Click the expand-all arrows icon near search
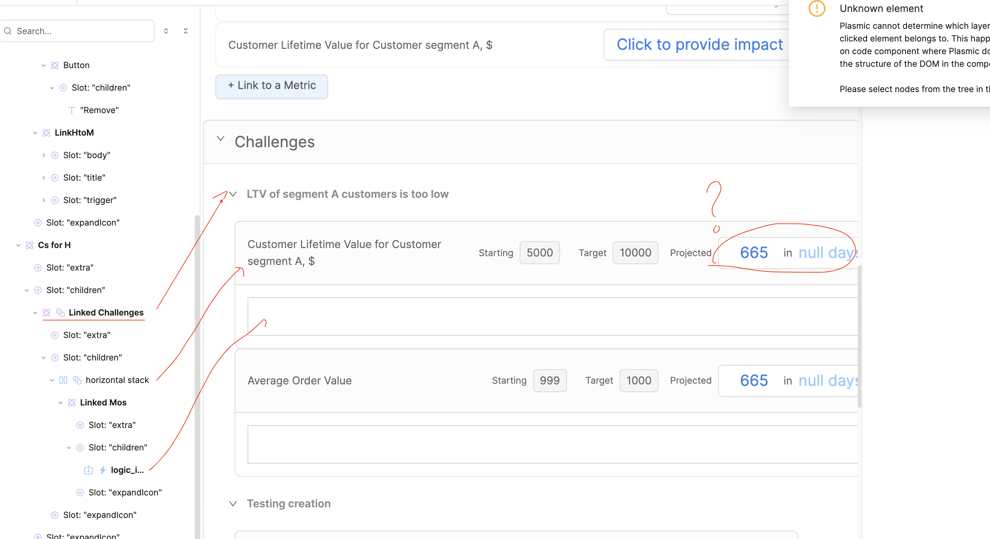Viewport: 990px width, 539px height. 166,31
